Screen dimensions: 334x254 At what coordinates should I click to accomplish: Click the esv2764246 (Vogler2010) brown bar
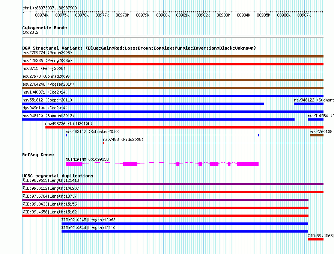tap(173, 88)
